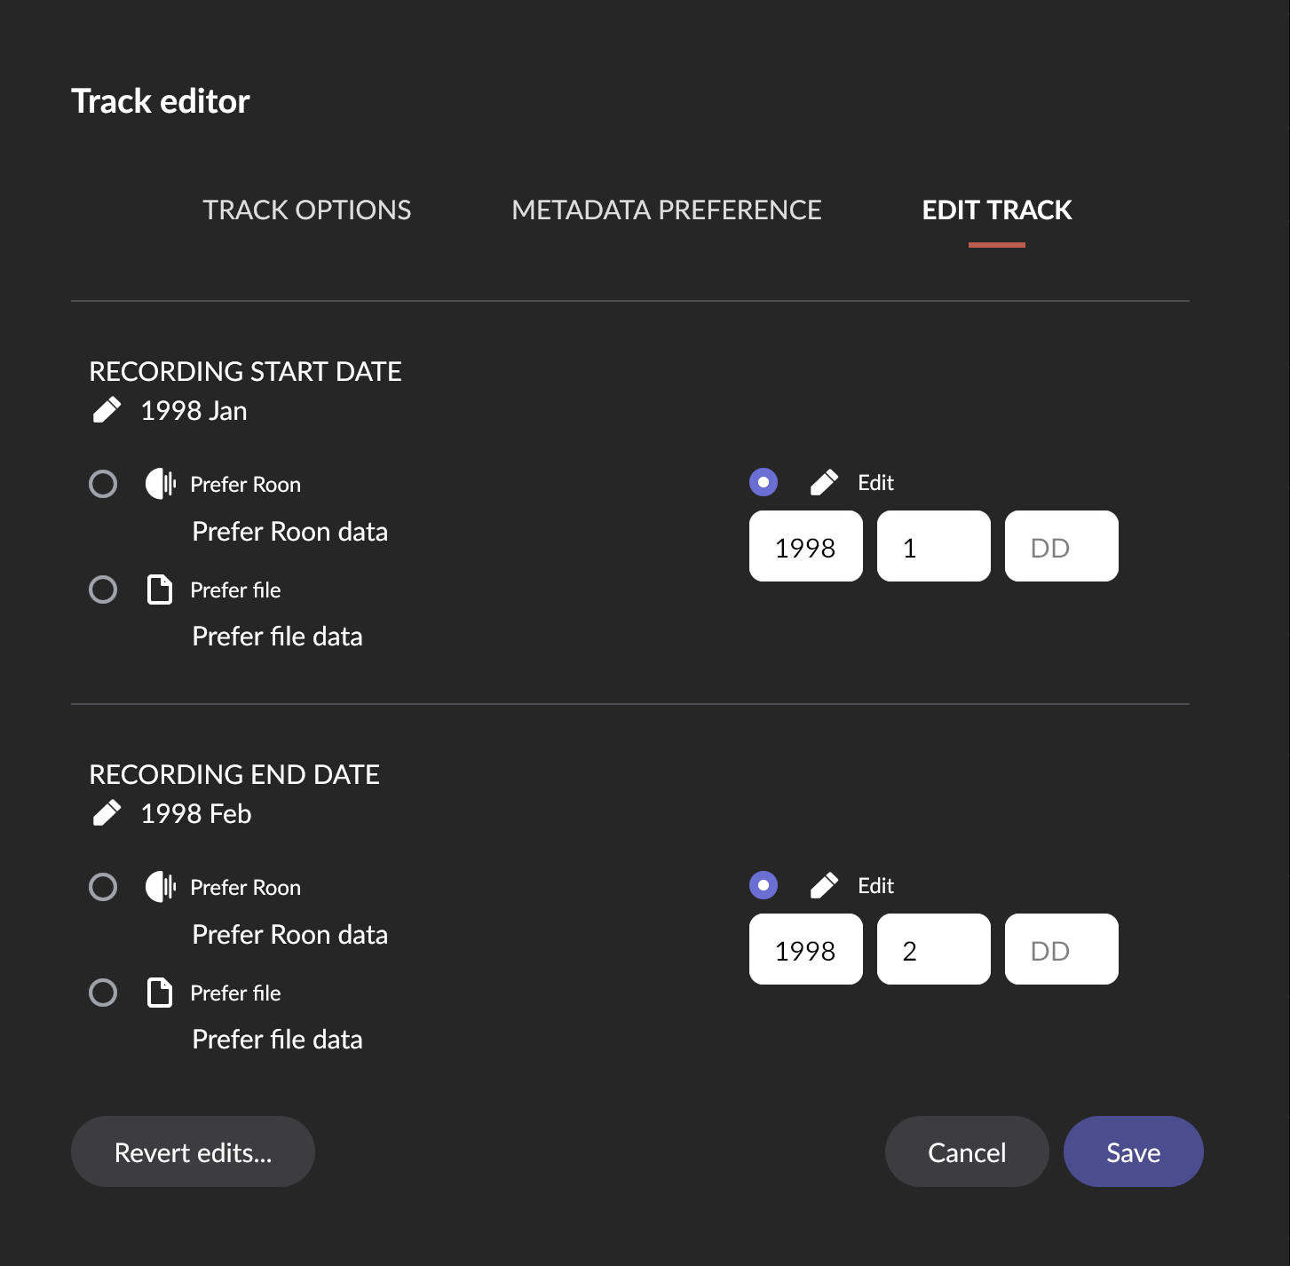Image resolution: width=1290 pixels, height=1266 pixels.
Task: Open Revert edits options
Action: tap(193, 1151)
